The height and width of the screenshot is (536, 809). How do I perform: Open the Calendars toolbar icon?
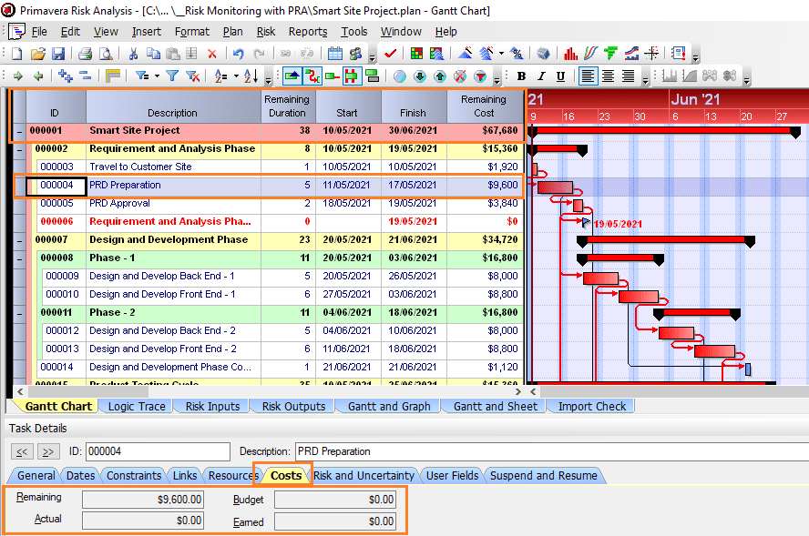click(335, 54)
